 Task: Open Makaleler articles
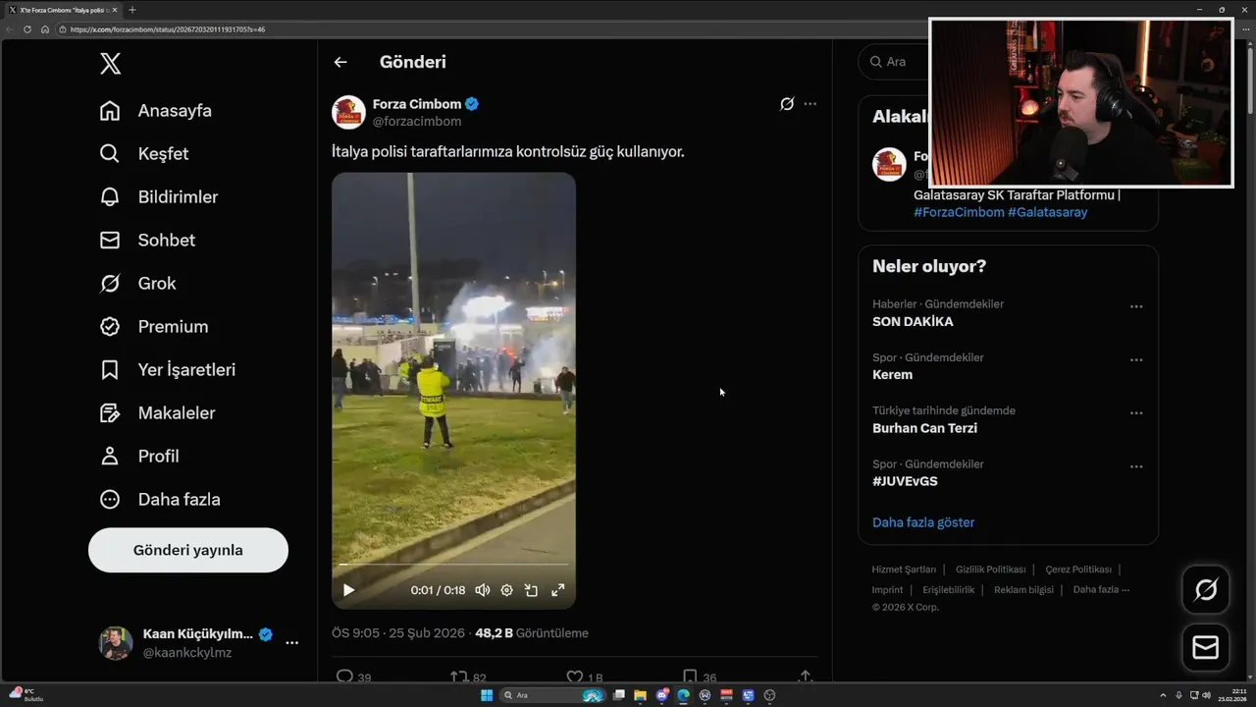pos(157,413)
